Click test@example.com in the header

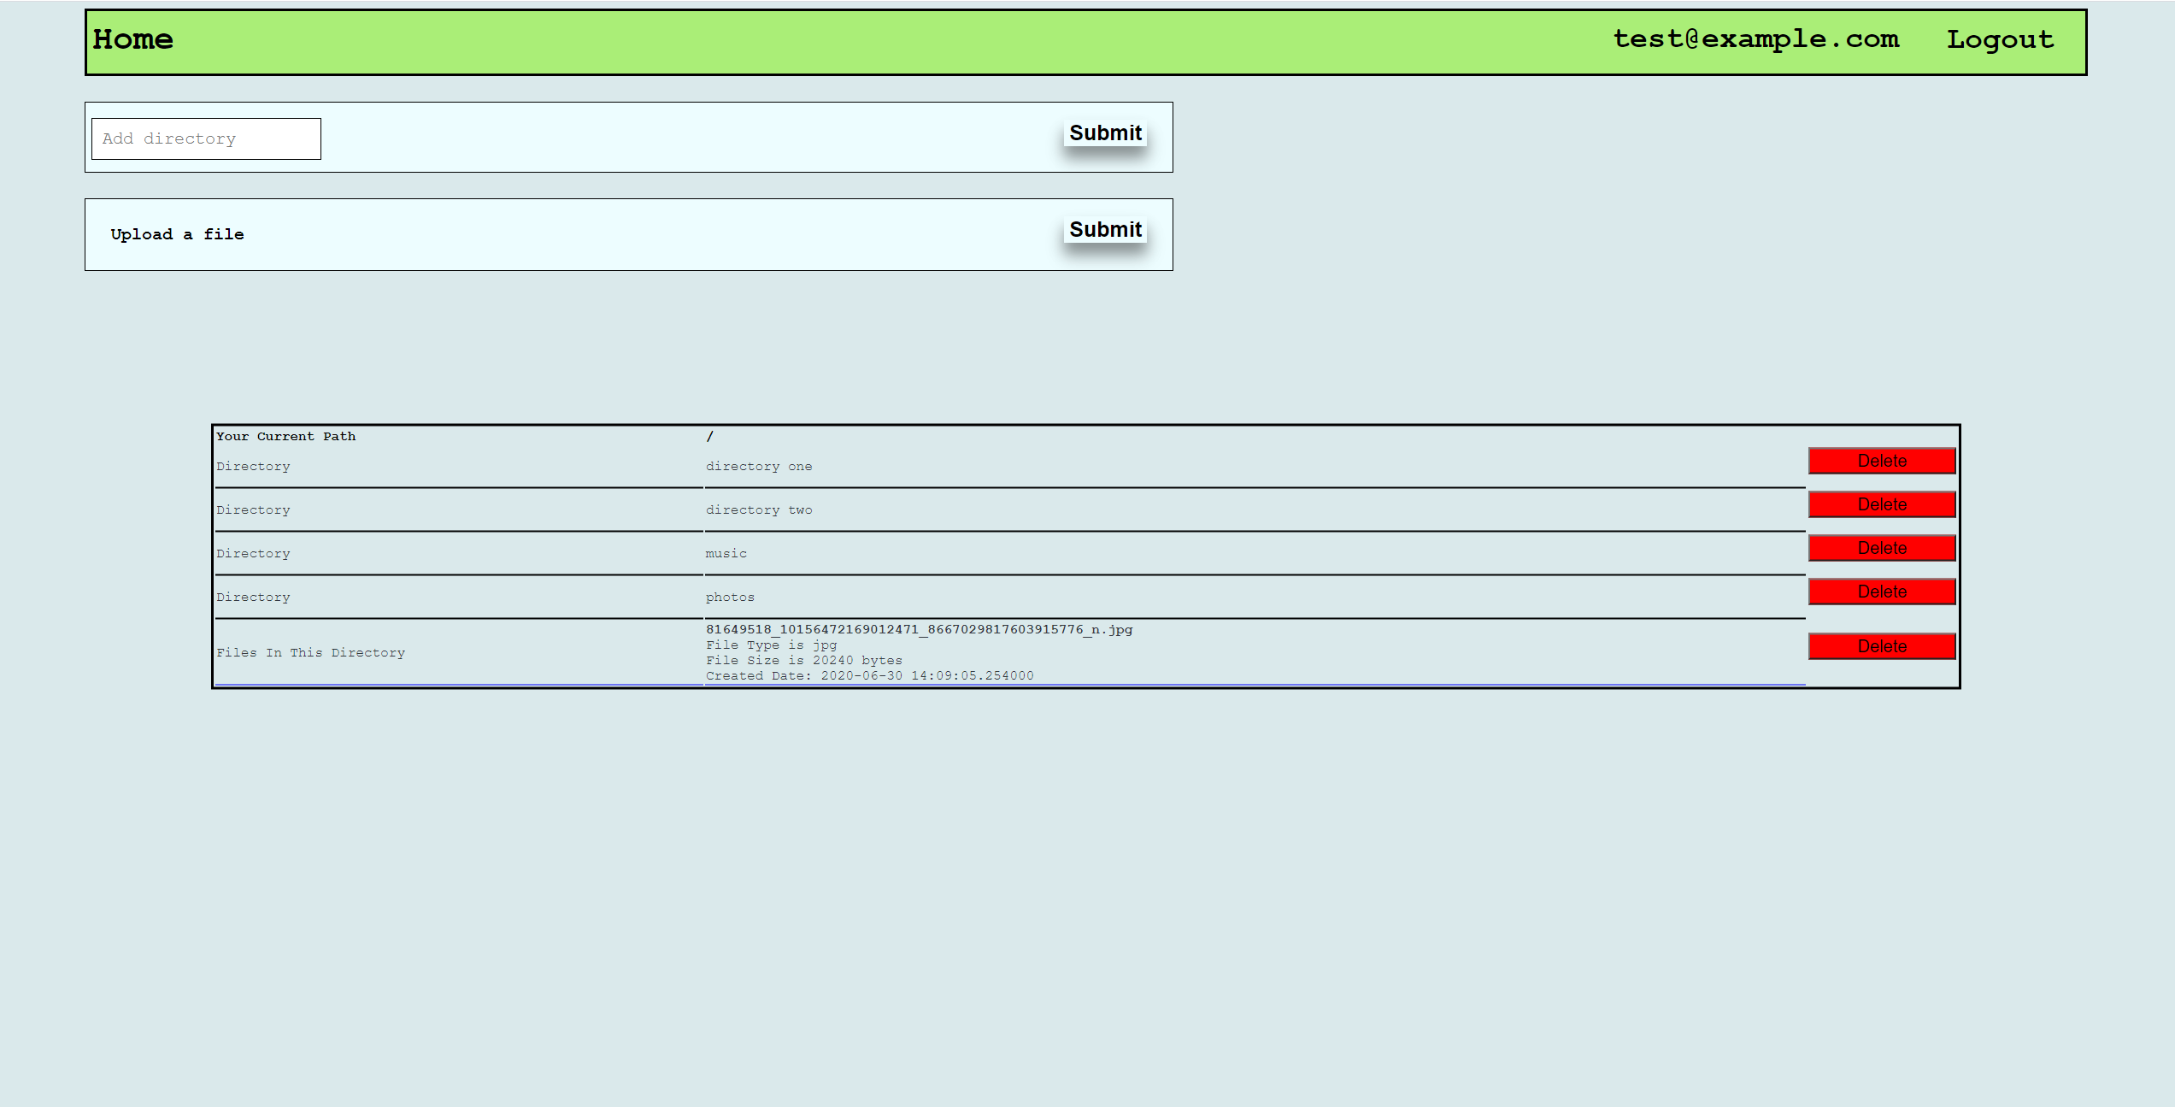[x=1755, y=39]
